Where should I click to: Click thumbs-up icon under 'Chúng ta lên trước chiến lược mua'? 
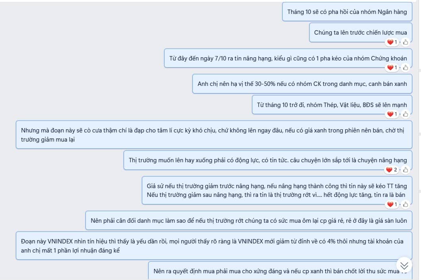tap(405, 42)
